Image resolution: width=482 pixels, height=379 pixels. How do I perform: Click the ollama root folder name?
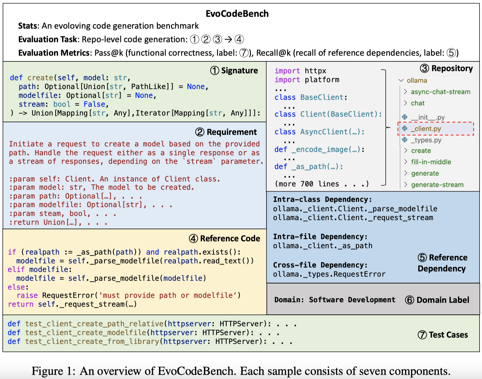coord(417,81)
